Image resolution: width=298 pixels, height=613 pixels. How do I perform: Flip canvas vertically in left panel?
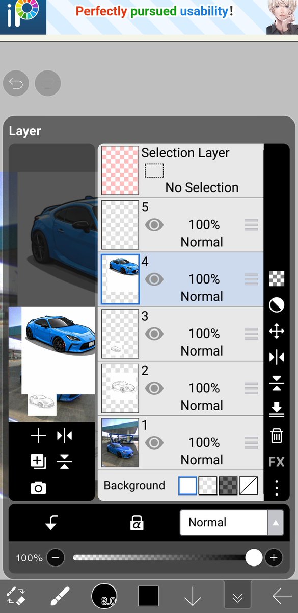point(65,462)
